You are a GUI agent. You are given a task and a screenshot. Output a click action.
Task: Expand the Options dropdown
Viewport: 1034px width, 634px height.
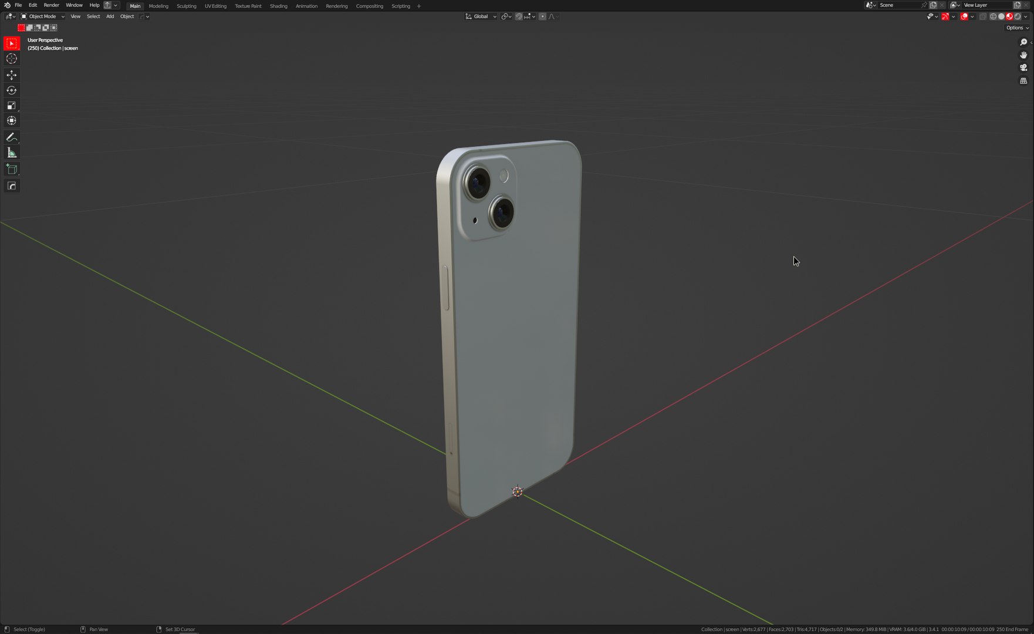(x=1017, y=28)
